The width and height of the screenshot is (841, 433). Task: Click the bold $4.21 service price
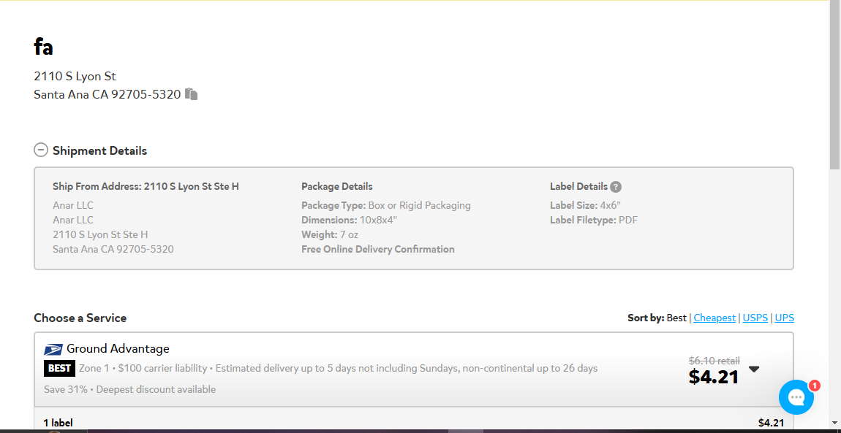tap(714, 377)
